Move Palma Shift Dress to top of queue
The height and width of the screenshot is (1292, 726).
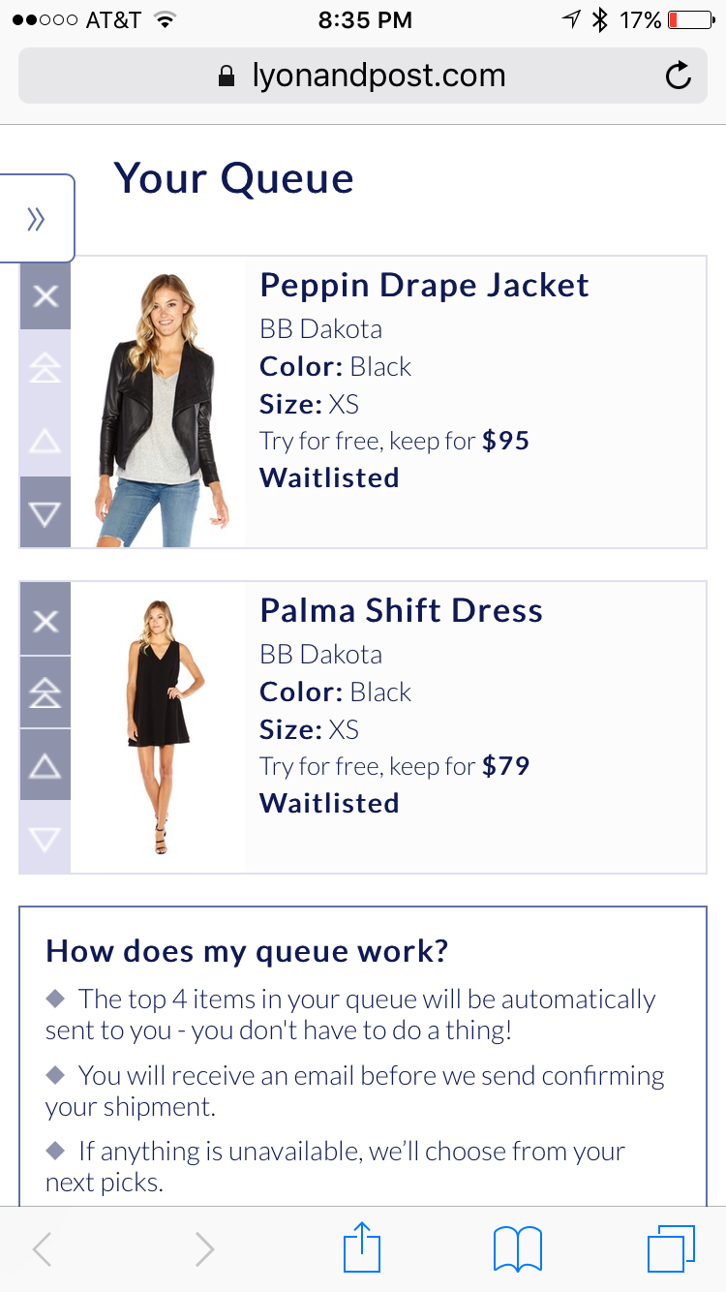(45, 692)
